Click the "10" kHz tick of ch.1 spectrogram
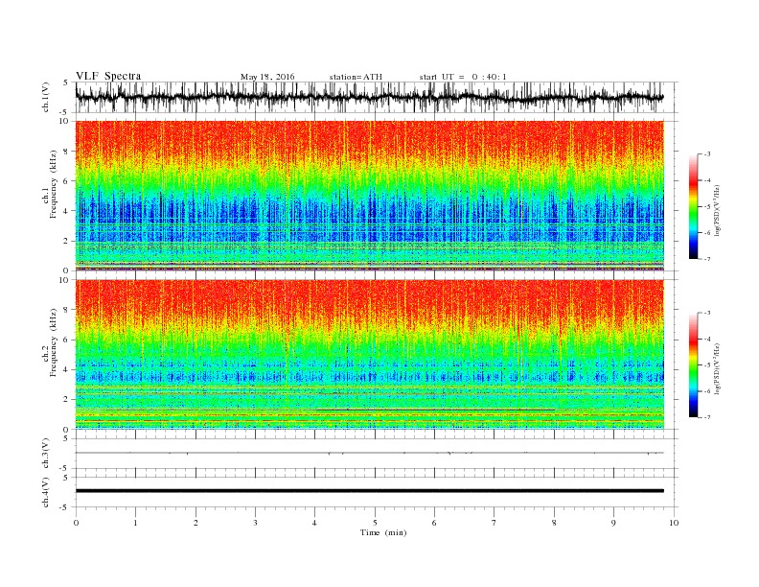 (64, 121)
